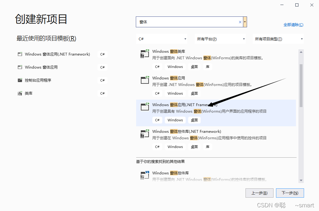Click the scrollbar down arrow
Screen dimensions: 319x211
[301, 180]
